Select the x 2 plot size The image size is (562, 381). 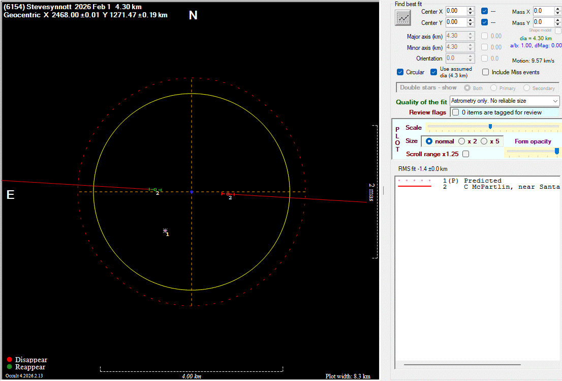click(461, 141)
